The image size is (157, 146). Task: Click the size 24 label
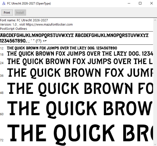(x=2, y=63)
